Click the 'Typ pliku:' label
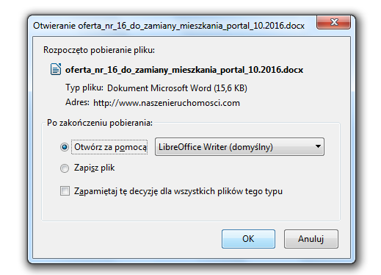This screenshot has height=275, width=381. click(x=84, y=87)
